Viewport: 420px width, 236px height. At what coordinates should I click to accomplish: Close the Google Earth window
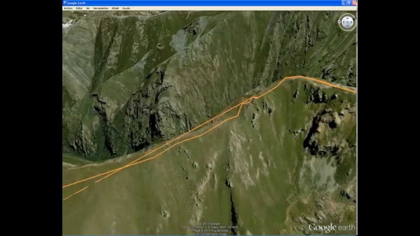point(354,3)
